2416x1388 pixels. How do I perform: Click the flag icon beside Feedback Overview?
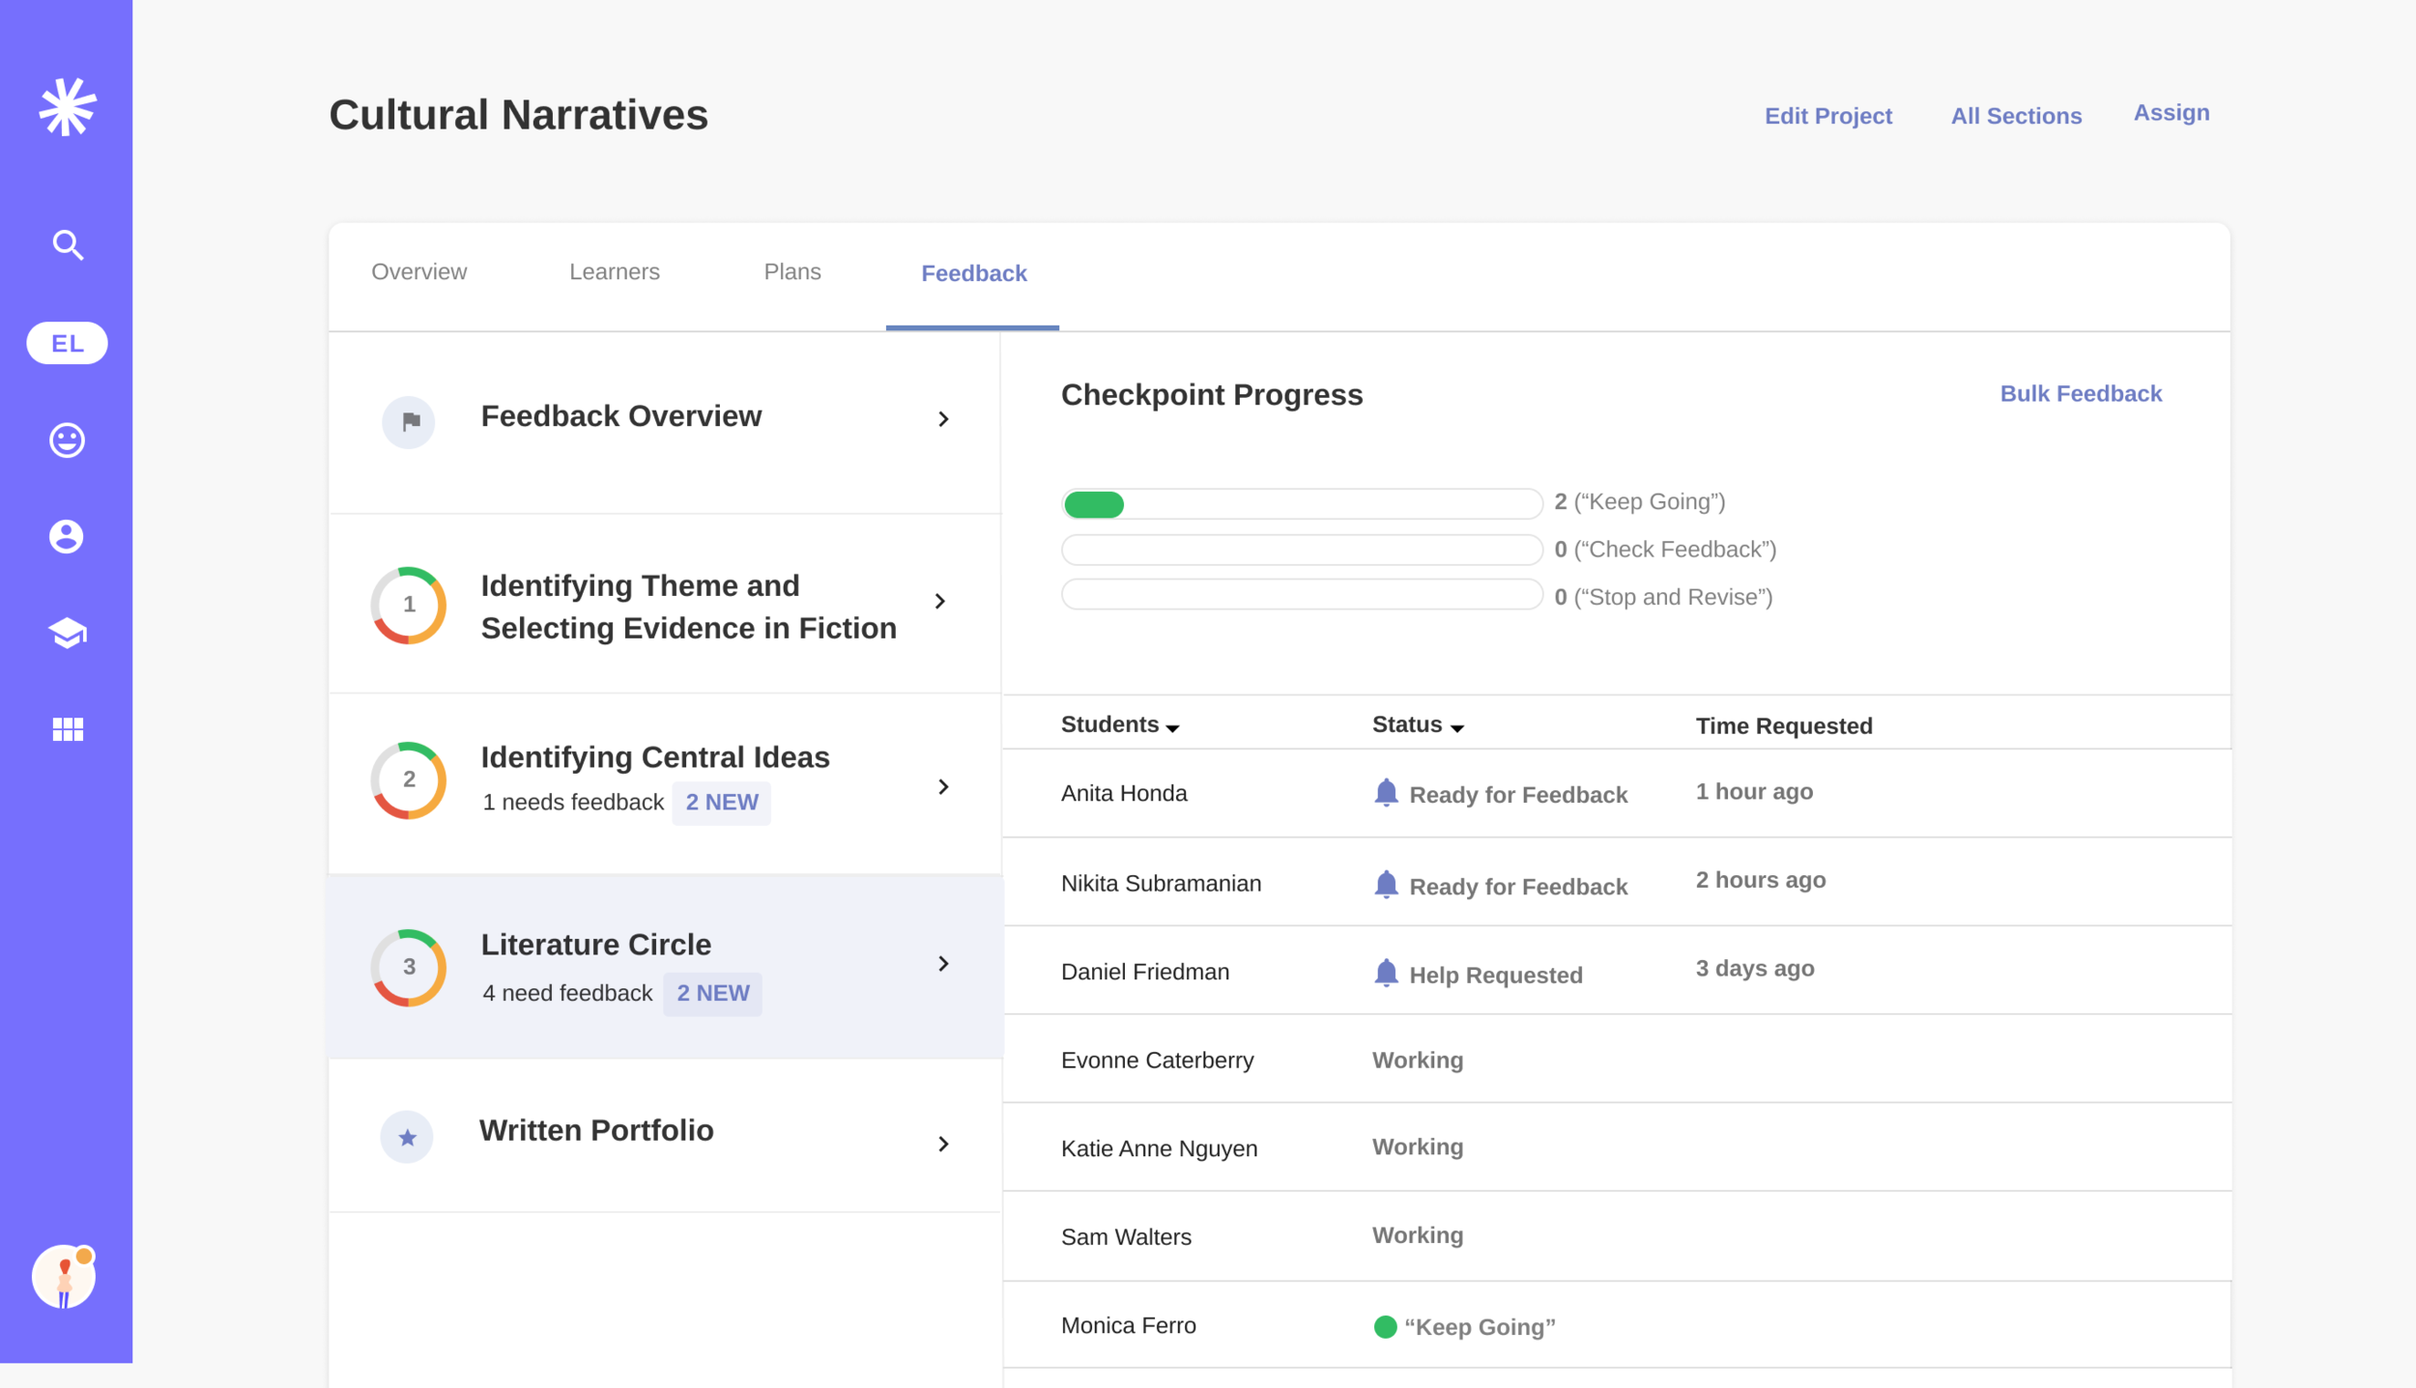[x=409, y=422]
